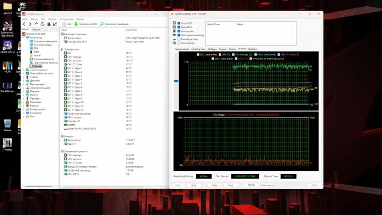Screen dimensions: 382x215
Task: Go back in AIDA64 navigation
Action: 24,24
